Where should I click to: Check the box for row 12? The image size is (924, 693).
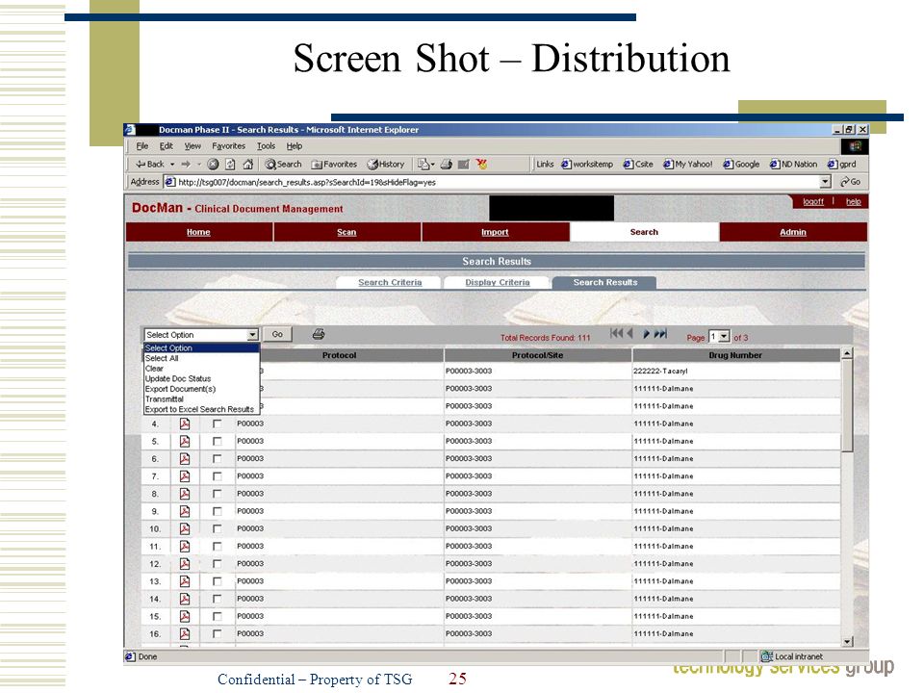tap(217, 564)
